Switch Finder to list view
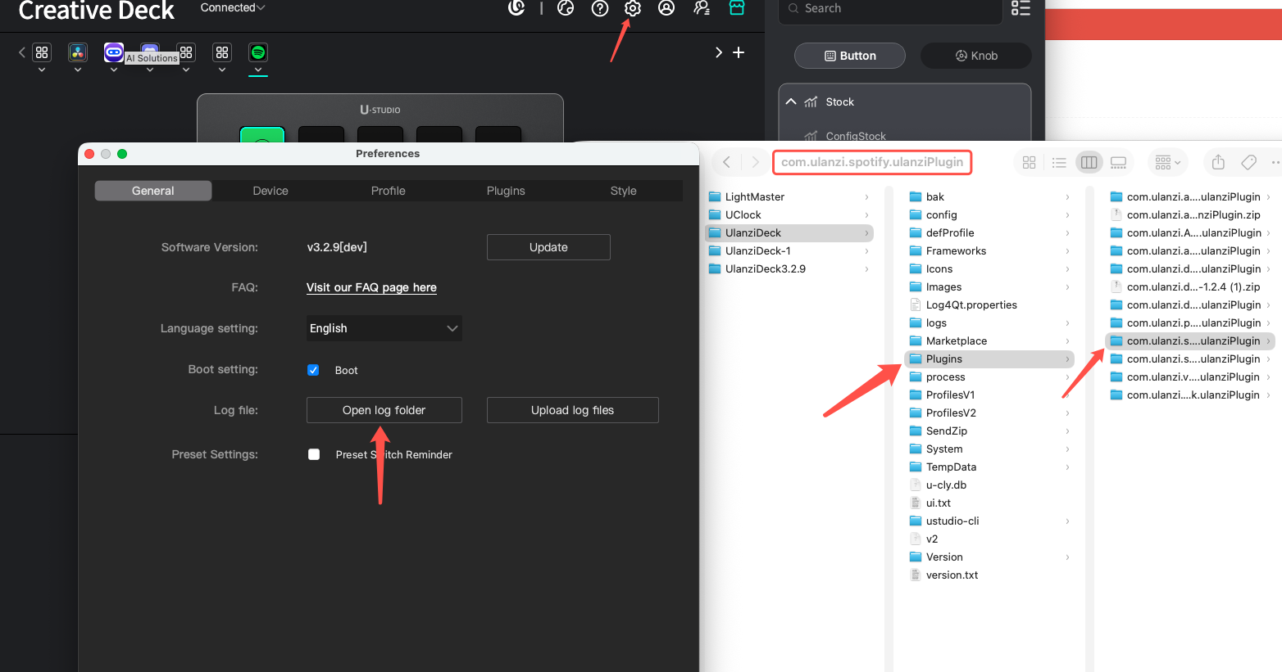Viewport: 1282px width, 672px height. tap(1059, 162)
